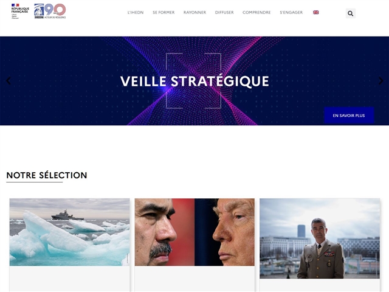Open the search magnifier icon
Screen dimensions: 389x292
(350, 13)
